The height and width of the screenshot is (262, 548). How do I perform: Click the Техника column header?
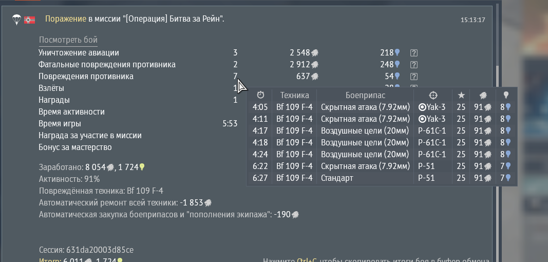tap(295, 95)
